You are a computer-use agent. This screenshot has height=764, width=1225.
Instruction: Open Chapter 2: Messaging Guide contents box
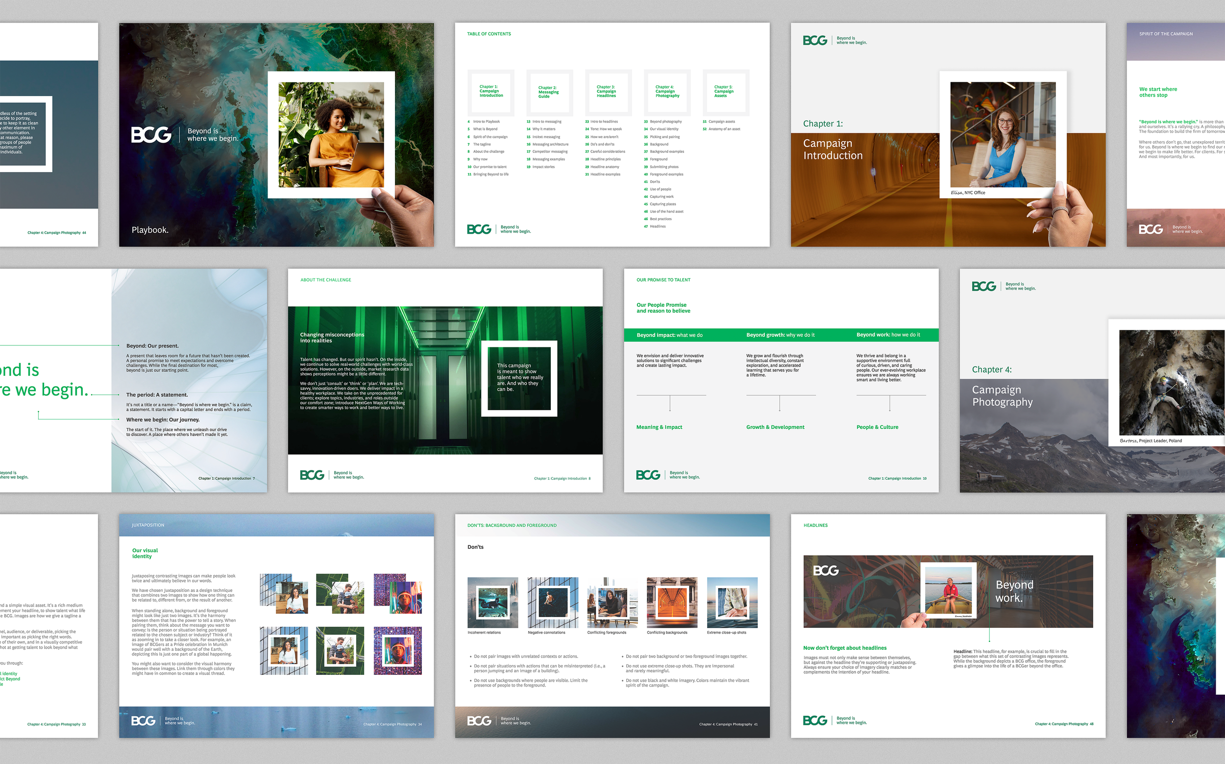coord(550,93)
